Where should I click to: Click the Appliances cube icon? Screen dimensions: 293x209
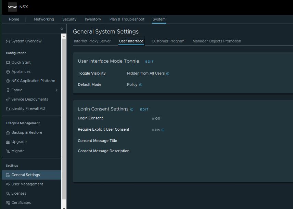click(x=8, y=72)
